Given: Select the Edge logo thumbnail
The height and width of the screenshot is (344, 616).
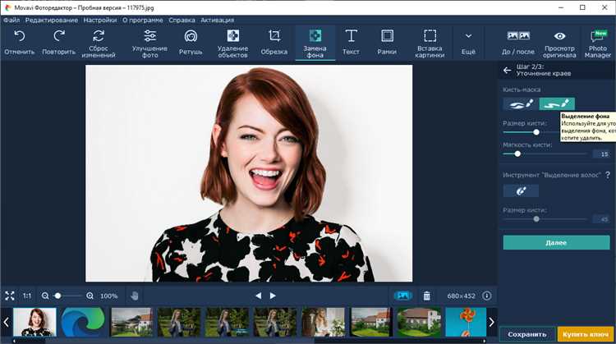Looking at the screenshot, I should coord(83,322).
